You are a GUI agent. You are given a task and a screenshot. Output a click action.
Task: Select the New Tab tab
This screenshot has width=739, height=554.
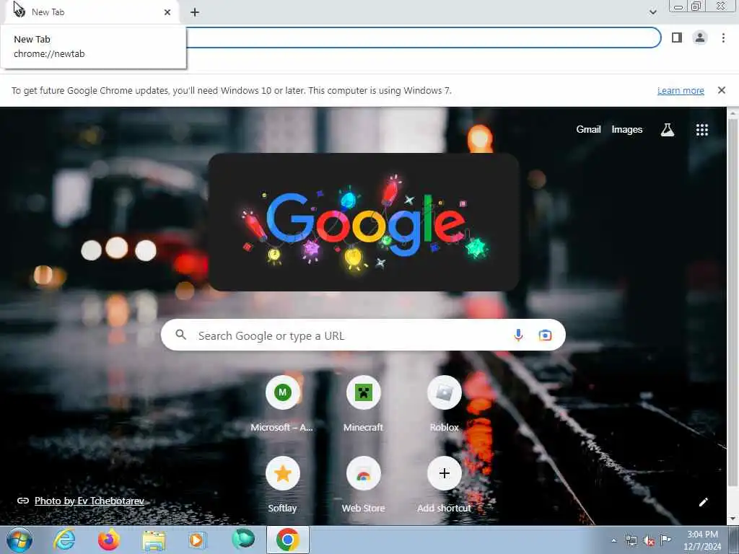coord(92,12)
